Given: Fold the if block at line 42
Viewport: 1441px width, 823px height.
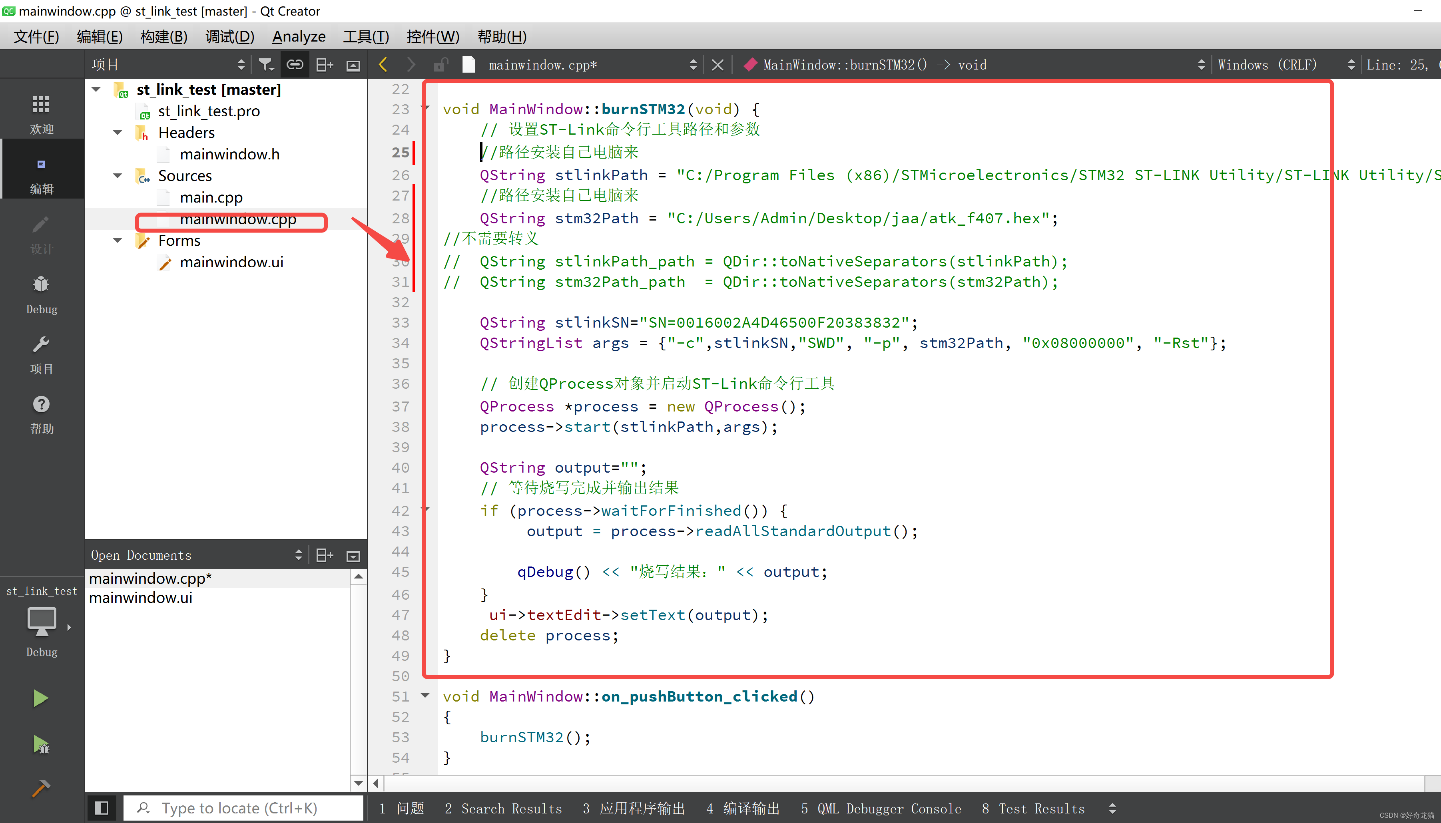Looking at the screenshot, I should [427, 509].
